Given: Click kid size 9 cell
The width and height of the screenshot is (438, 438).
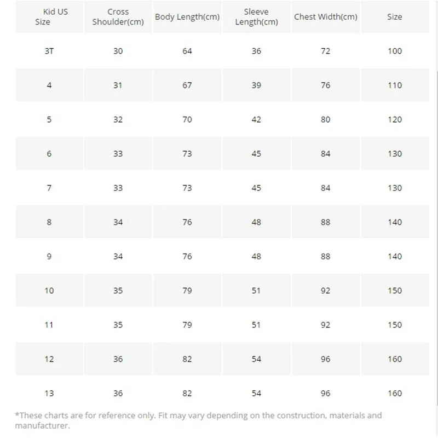Looking at the screenshot, I should [49, 256].
